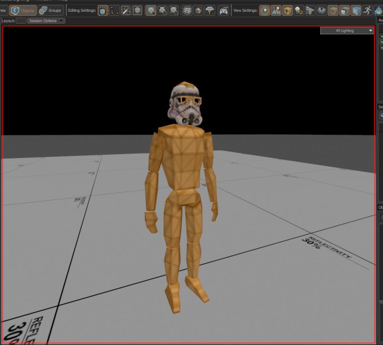Toggle the arrows-with-padlock scale lock icon
Viewport: 383px width, 345px height.
click(162, 11)
